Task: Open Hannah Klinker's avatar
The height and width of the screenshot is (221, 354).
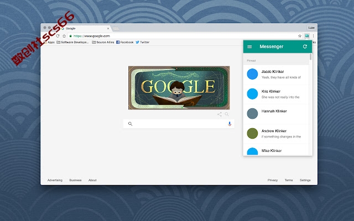Action: click(x=252, y=114)
